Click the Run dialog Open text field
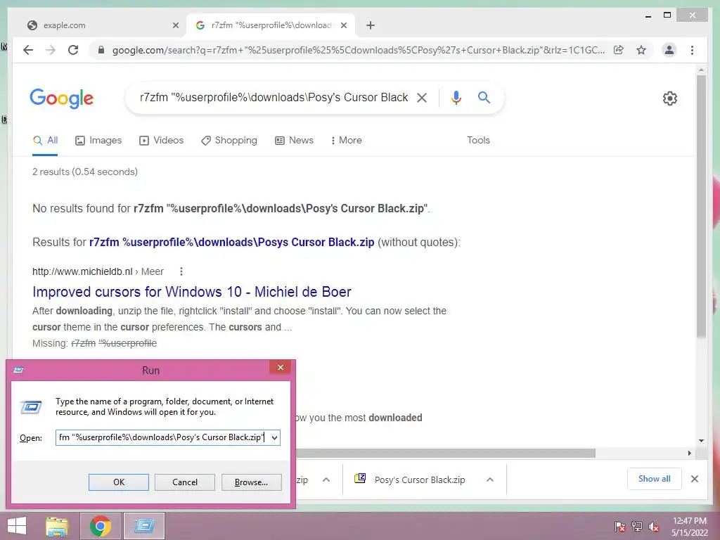The image size is (720, 540). coord(162,437)
